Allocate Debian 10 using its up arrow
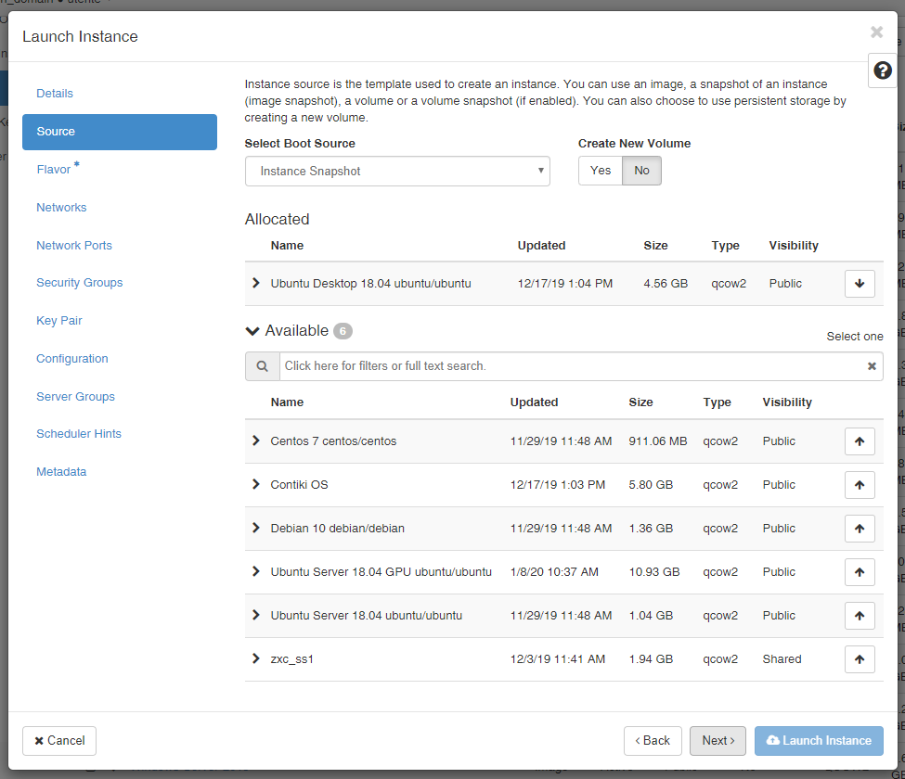 (x=860, y=529)
